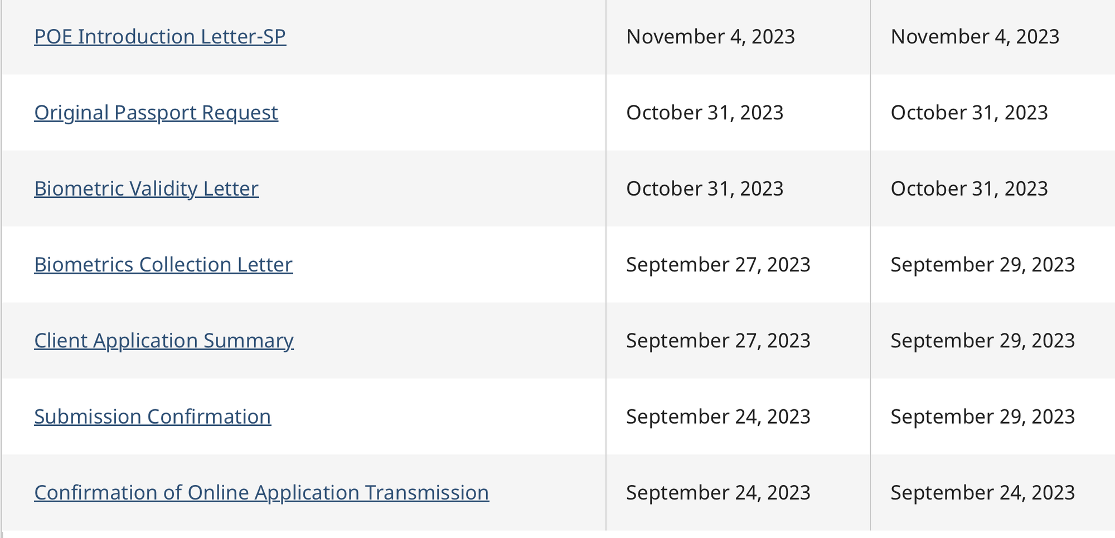
Task: Open the POE Introduction Letter-SP link
Action: 160,37
